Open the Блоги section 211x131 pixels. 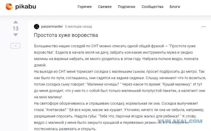pos(175,7)
